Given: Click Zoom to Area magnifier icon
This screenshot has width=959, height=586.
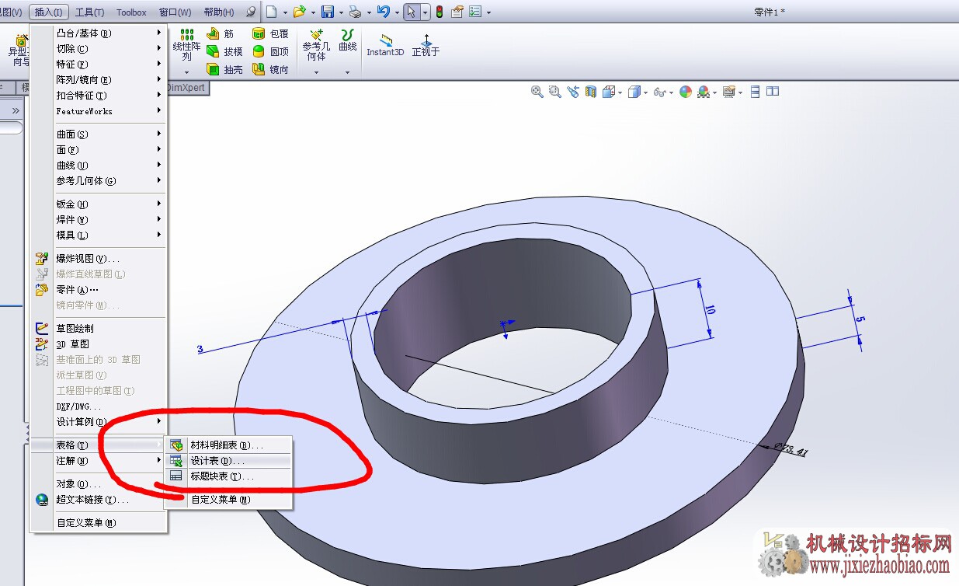Looking at the screenshot, I should tap(554, 92).
